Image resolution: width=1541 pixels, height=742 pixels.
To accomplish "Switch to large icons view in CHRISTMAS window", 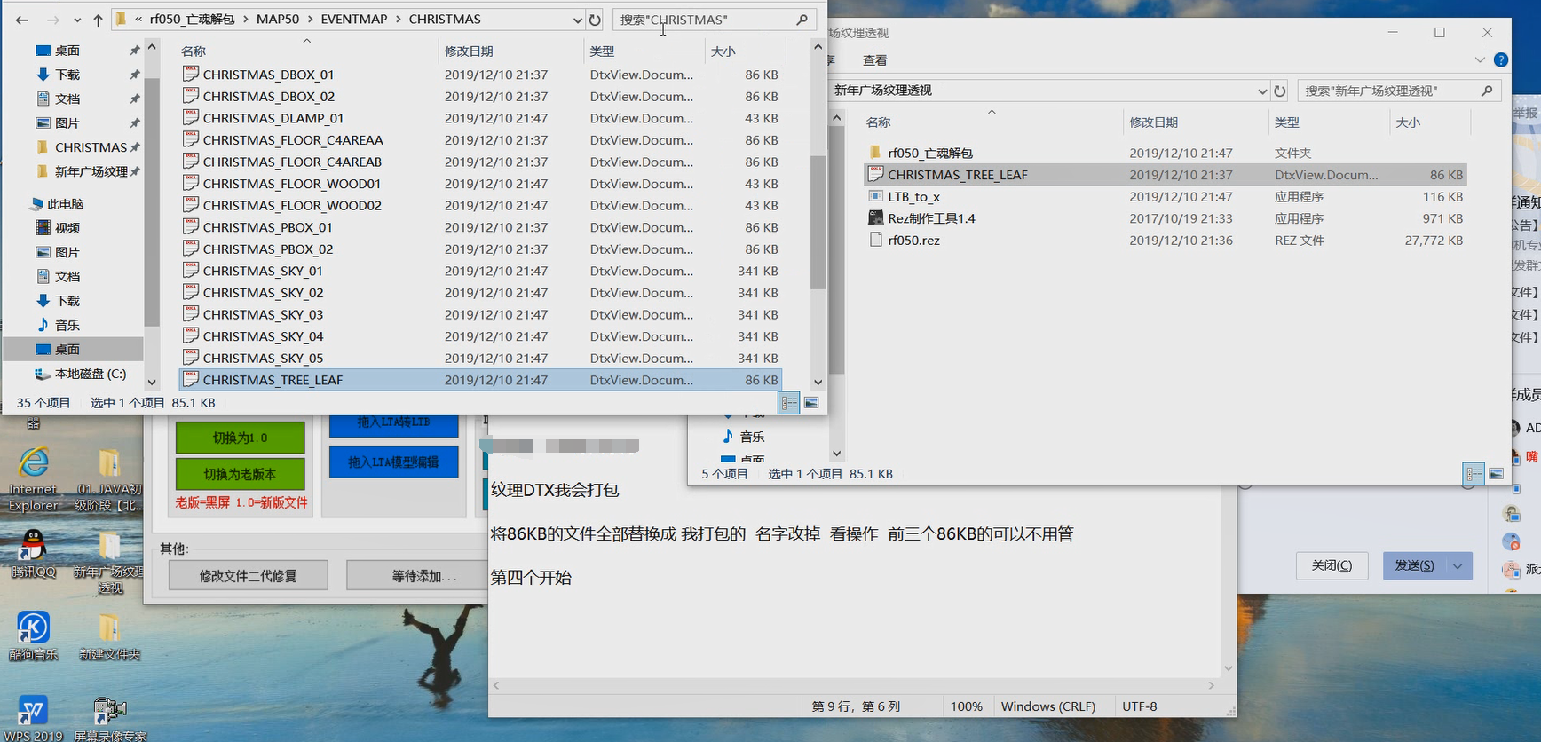I will [811, 403].
